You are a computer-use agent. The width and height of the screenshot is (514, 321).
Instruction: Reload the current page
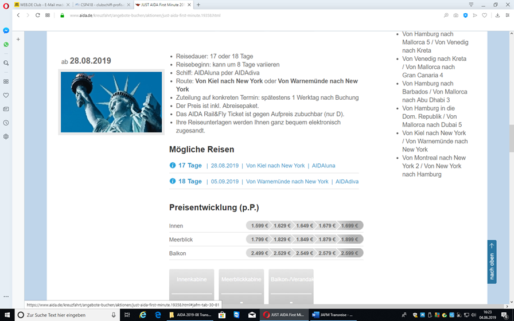pos(38,15)
